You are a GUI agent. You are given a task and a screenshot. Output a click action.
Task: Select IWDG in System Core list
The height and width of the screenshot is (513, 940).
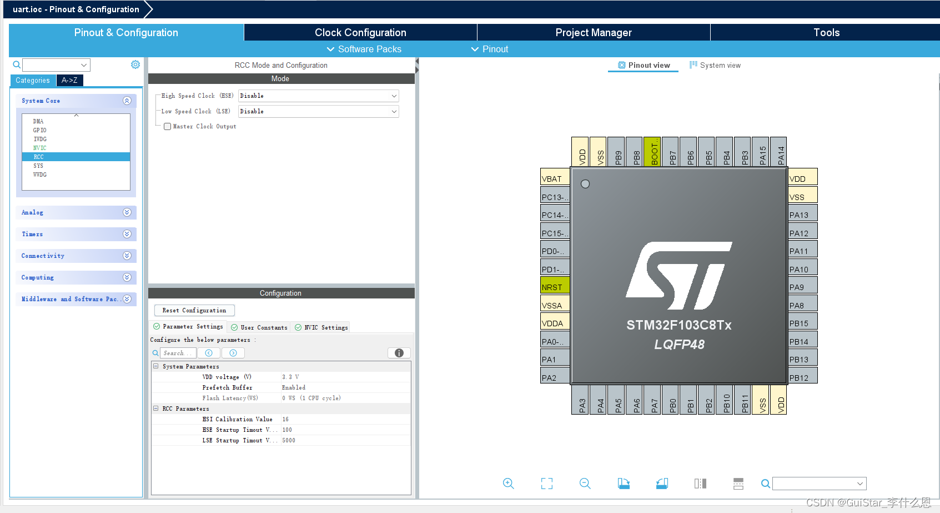[x=39, y=139]
